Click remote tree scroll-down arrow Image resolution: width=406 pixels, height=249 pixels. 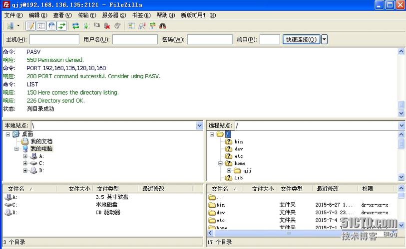click(x=401, y=177)
